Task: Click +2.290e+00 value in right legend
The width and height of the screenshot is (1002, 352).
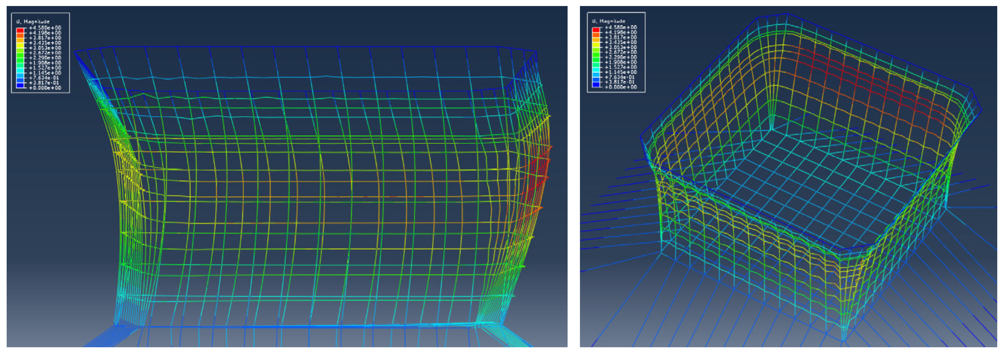Action: 621,57
